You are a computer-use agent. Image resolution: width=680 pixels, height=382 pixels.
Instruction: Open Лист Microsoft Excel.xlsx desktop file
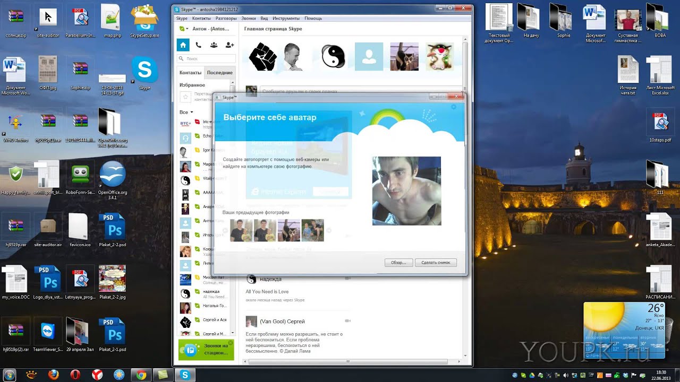point(659,76)
